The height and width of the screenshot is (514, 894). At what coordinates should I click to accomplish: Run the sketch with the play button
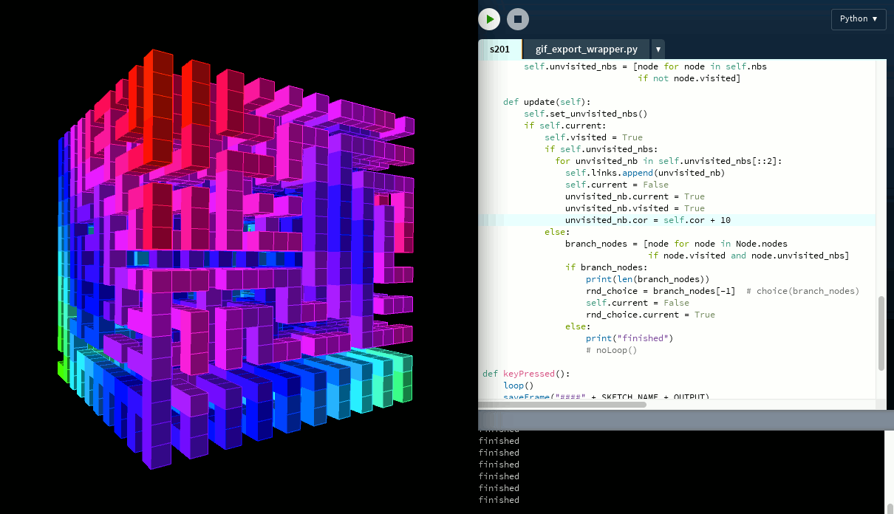click(489, 19)
